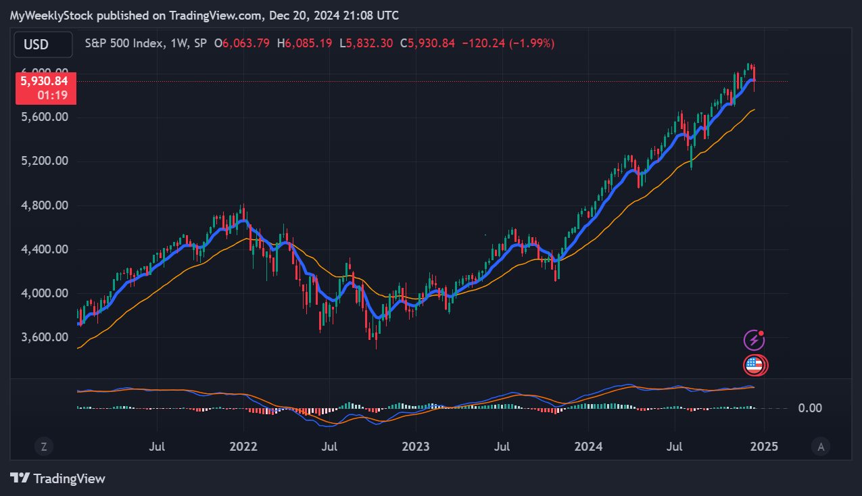Click the low value L5,832.30
862x496 pixels.
pyautogui.click(x=366, y=43)
